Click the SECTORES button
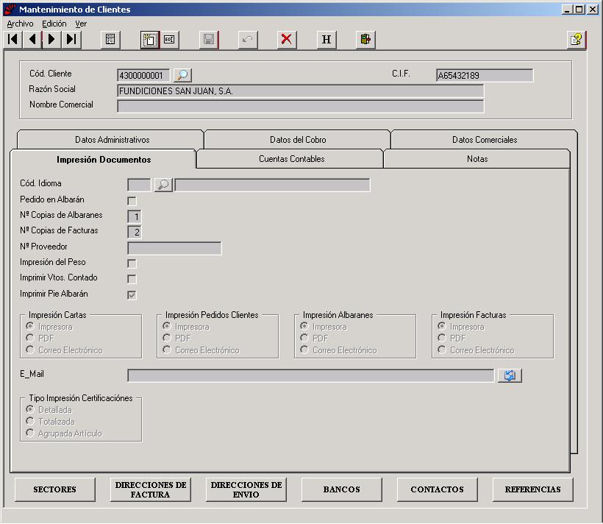Viewport: 603px width, 524px height. tap(54, 489)
